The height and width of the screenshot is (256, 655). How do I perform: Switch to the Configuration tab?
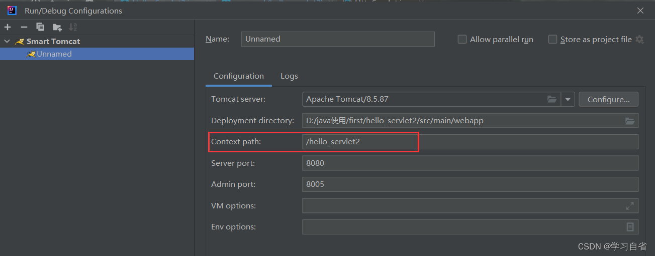pos(239,76)
